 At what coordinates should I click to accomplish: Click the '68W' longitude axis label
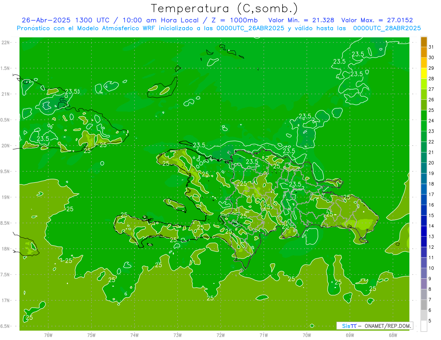[x=393, y=335]
